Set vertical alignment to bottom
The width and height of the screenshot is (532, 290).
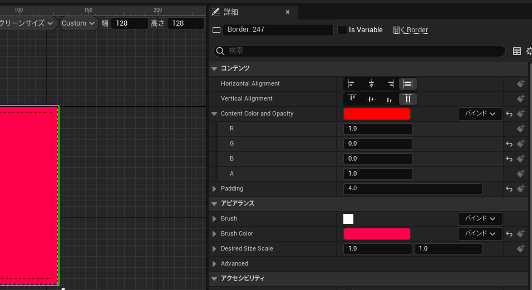click(x=390, y=98)
